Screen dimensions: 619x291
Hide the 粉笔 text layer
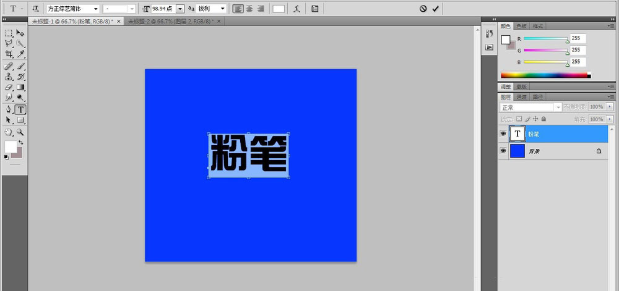(503, 134)
